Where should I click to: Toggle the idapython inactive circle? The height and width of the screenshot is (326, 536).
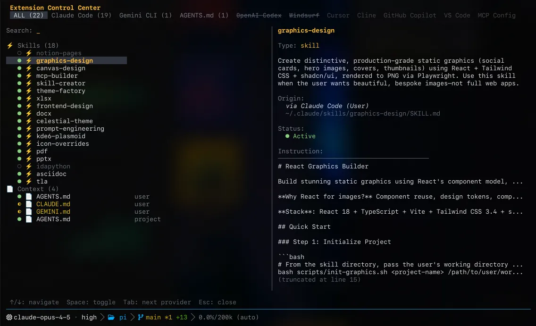19,167
